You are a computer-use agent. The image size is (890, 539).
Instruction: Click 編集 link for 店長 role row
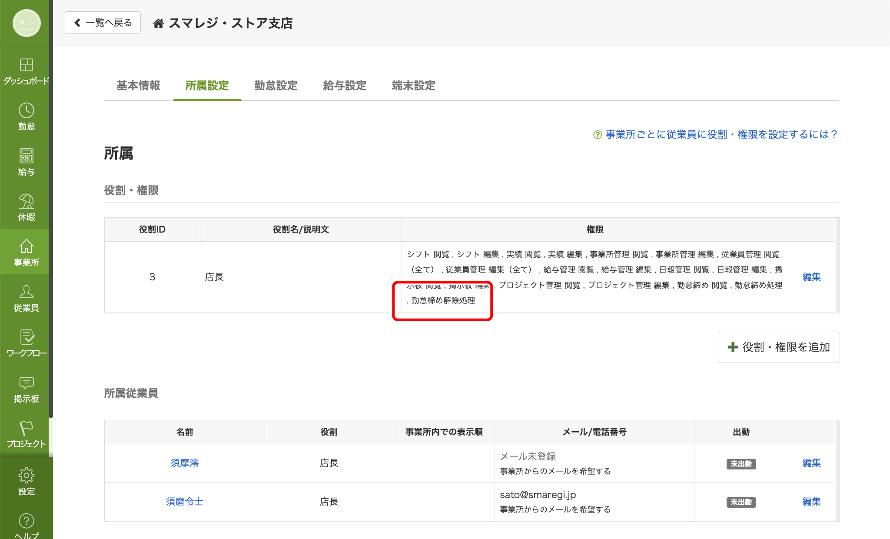pos(811,277)
